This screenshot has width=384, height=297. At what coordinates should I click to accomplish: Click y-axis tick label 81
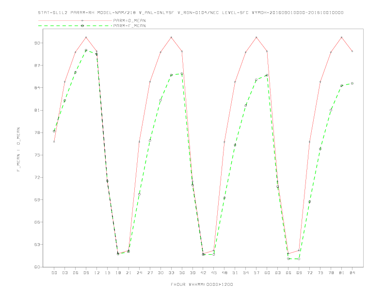(37, 110)
